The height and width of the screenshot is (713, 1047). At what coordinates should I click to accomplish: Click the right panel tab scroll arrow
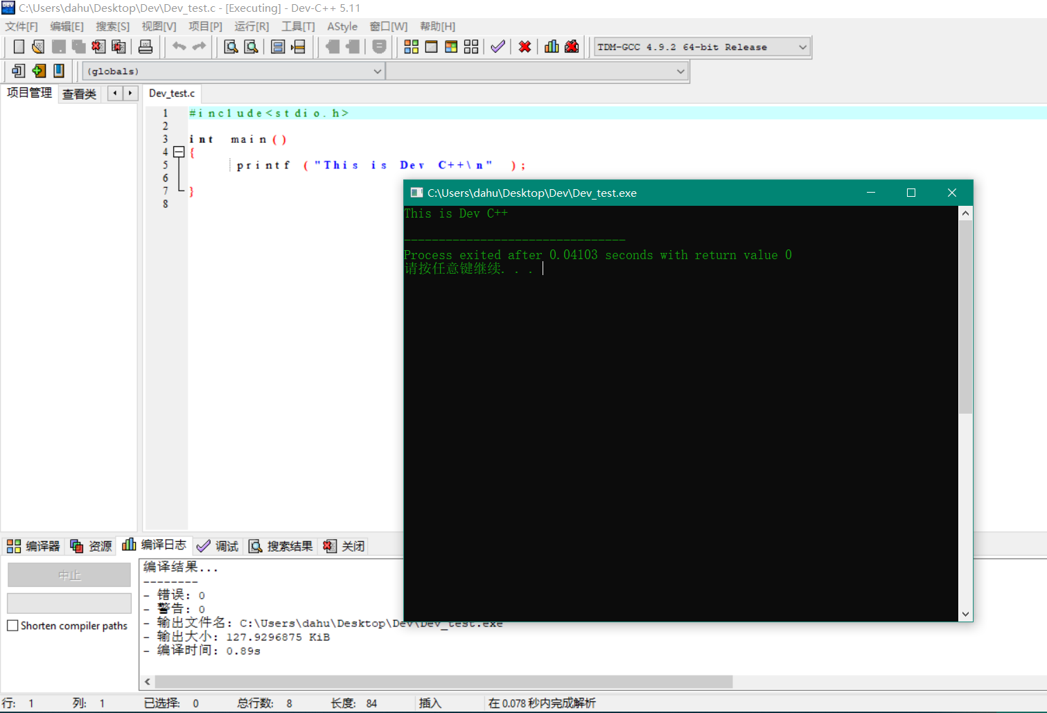[x=130, y=93]
